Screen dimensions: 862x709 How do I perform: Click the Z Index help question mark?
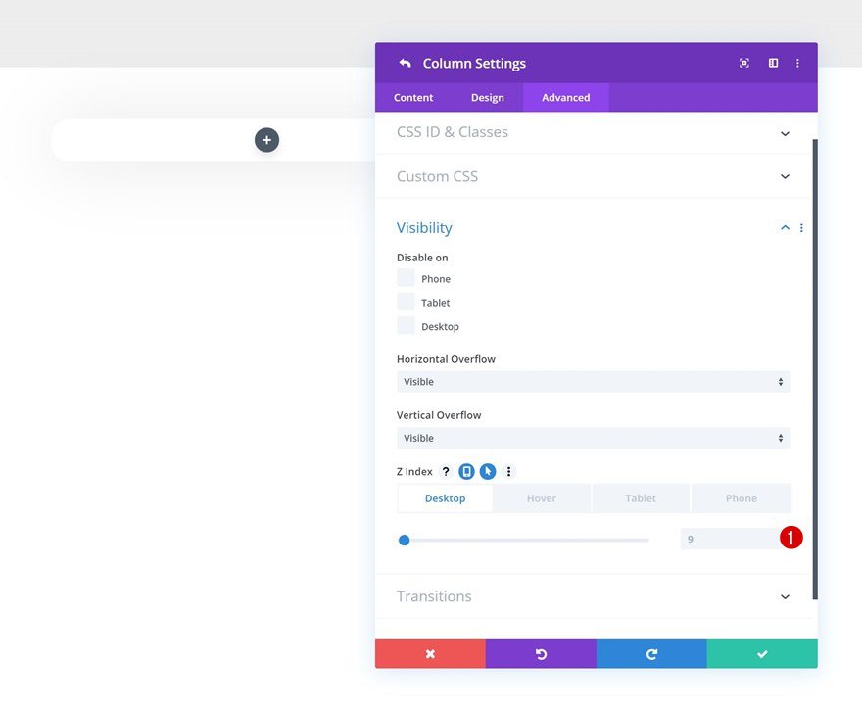[x=446, y=471]
